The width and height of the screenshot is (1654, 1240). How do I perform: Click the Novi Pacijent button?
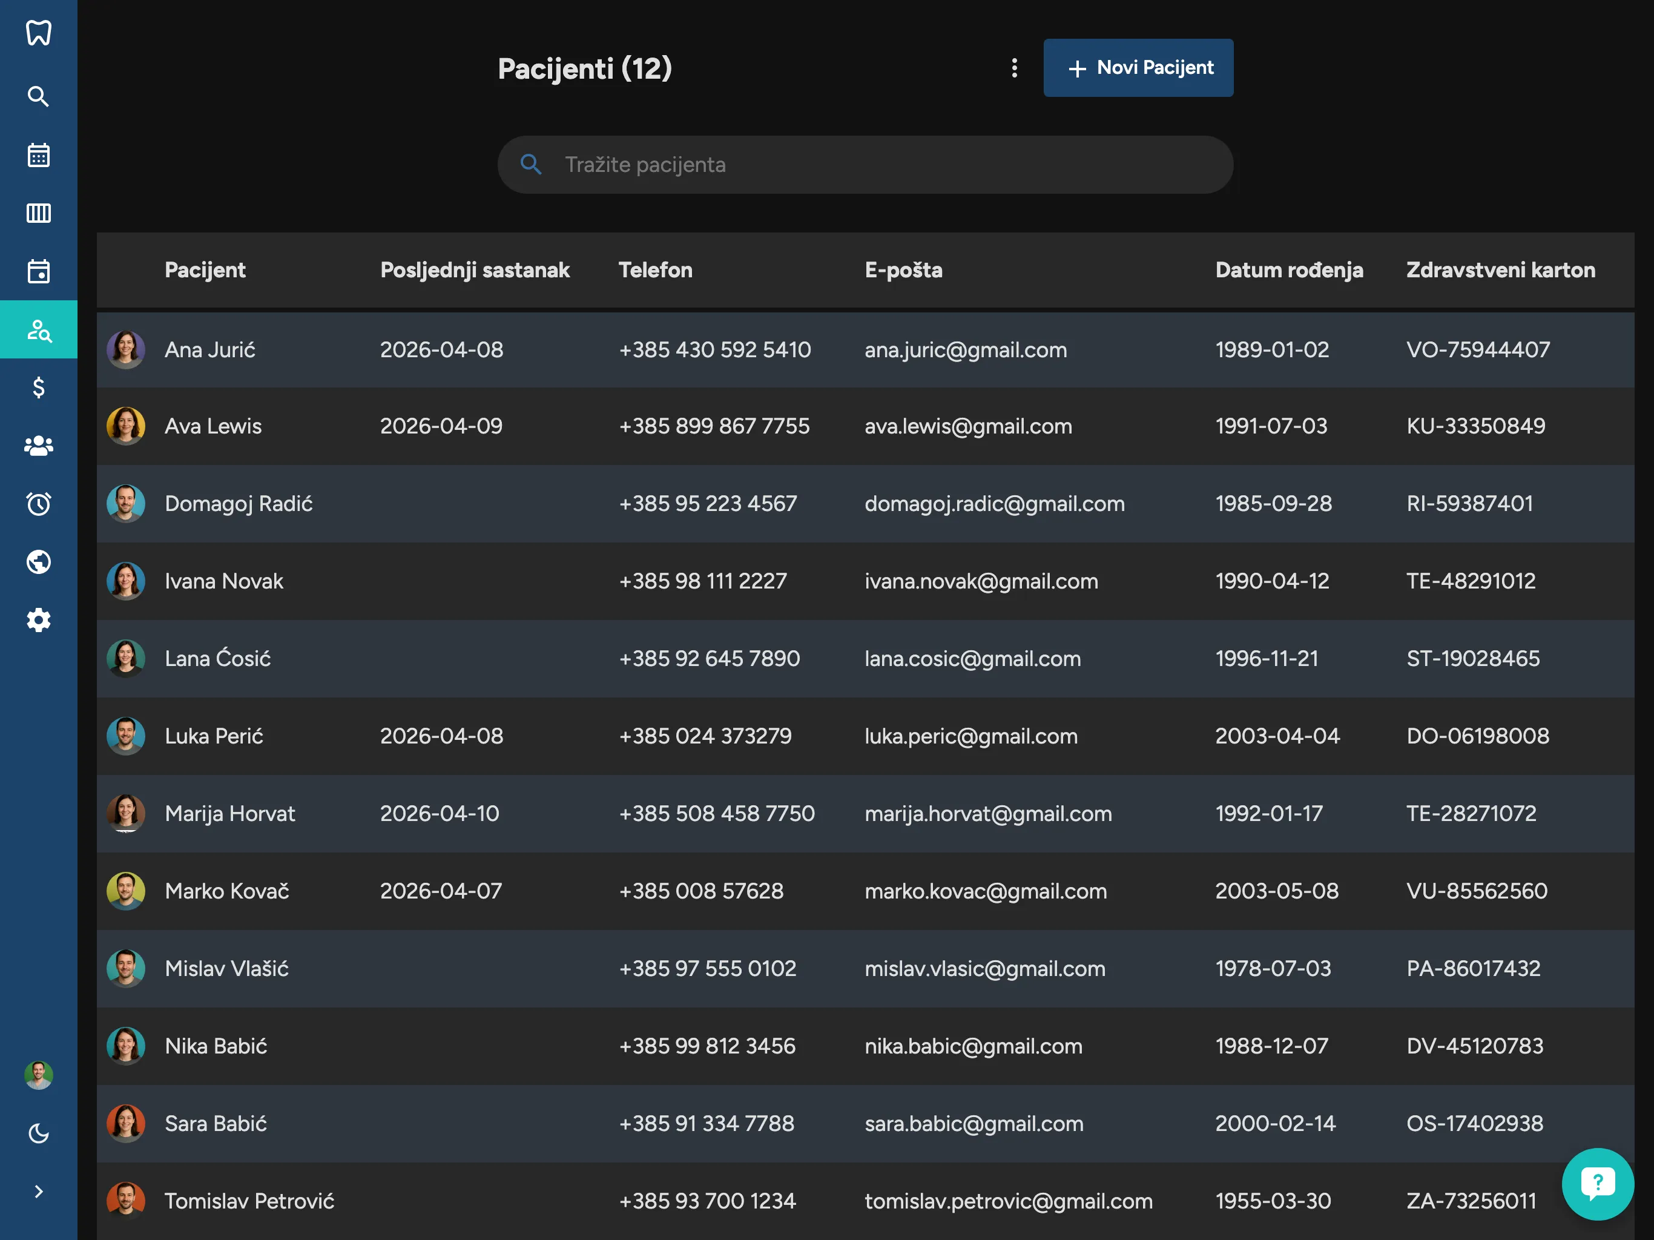[x=1138, y=68]
